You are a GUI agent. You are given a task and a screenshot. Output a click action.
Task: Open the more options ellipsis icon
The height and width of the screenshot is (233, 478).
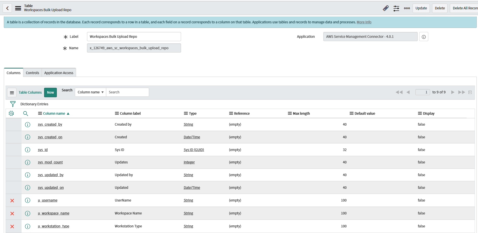click(x=407, y=8)
